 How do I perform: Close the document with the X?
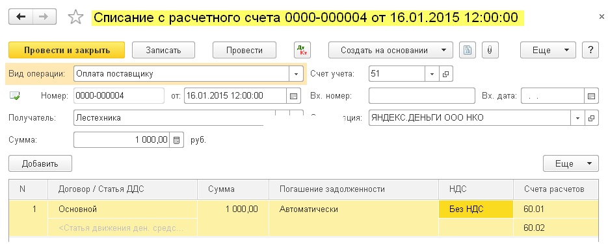pyautogui.click(x=601, y=17)
